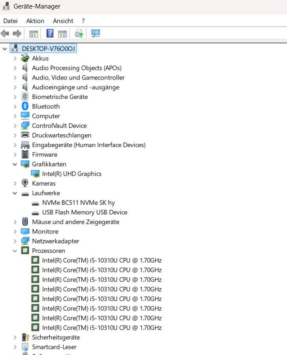Click the Firmware chip icon
The image size is (287, 355).
(25, 154)
